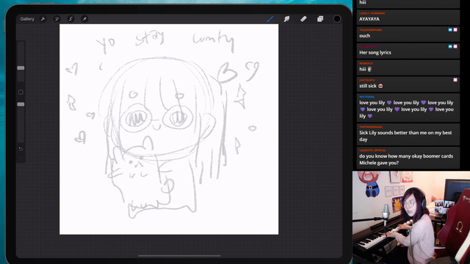Tap the square Modify button in sidebar

point(21,92)
